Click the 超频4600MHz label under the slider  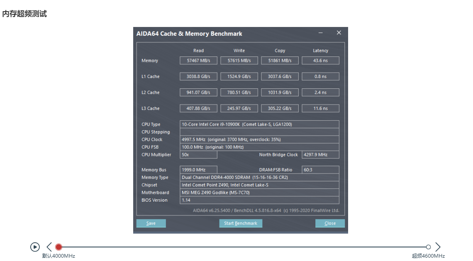click(x=428, y=256)
